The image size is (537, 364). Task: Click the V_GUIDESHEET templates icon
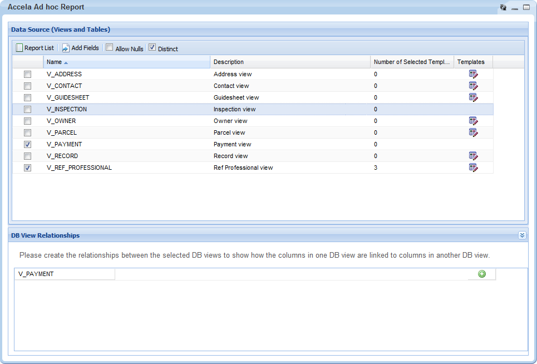[473, 97]
